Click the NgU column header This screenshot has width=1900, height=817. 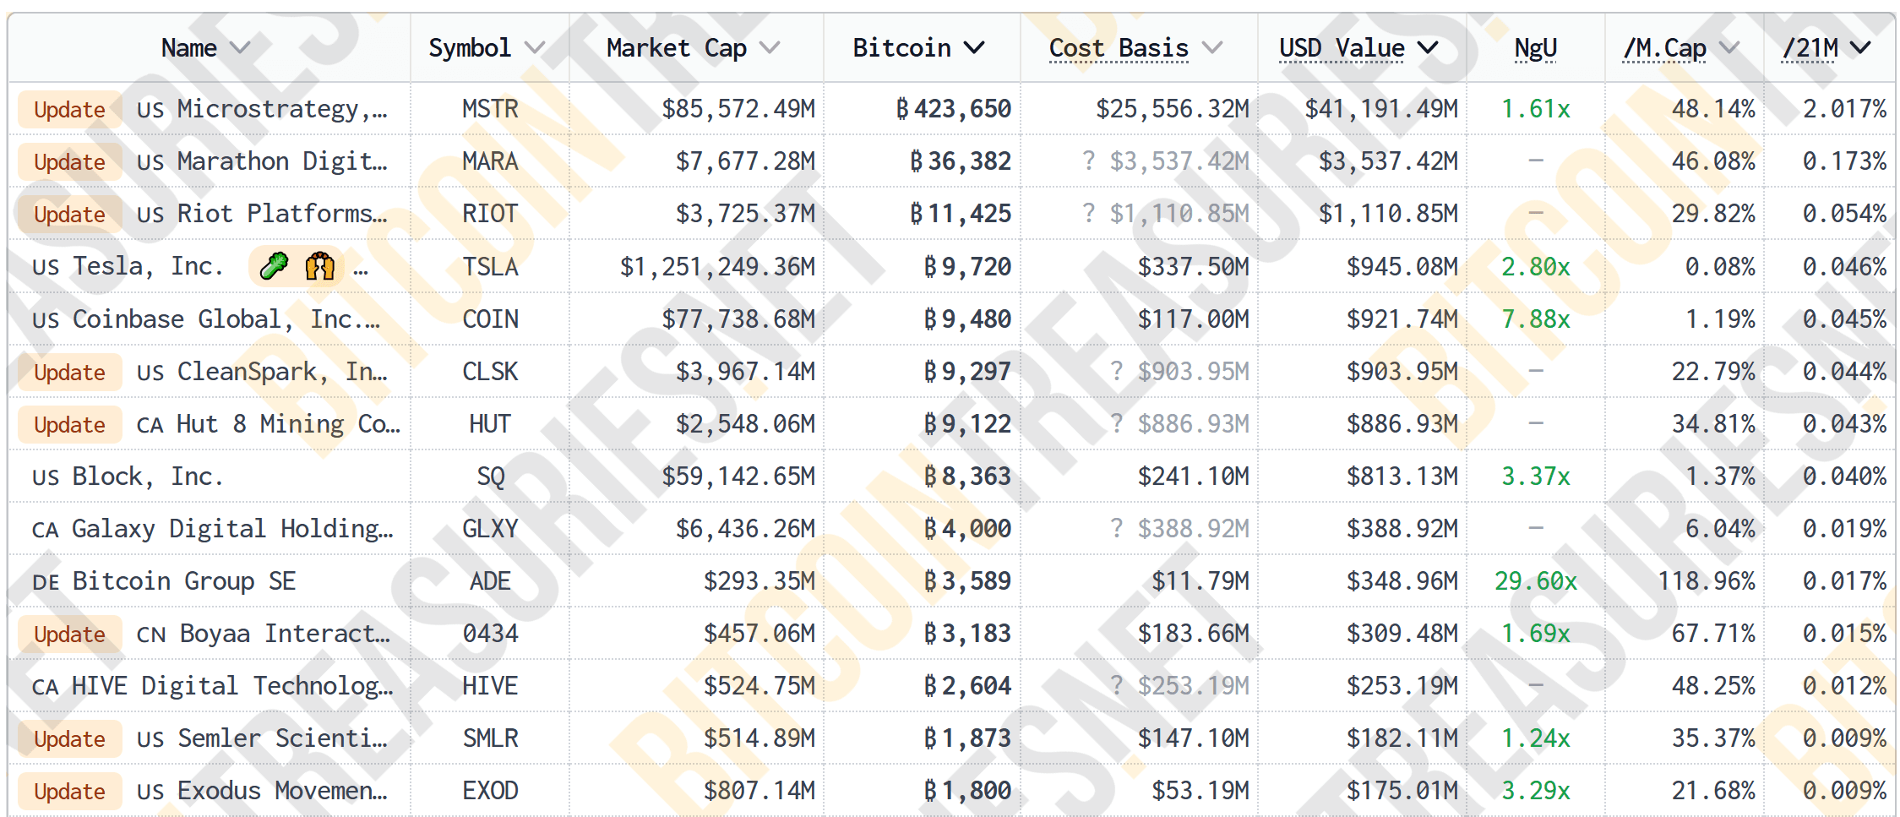pyautogui.click(x=1535, y=49)
